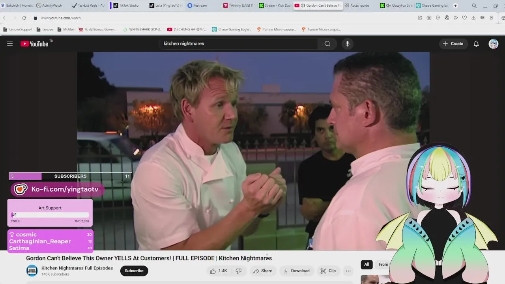The image size is (505, 284).
Task: Switch to the TikTok Studio tab
Action: [126, 6]
